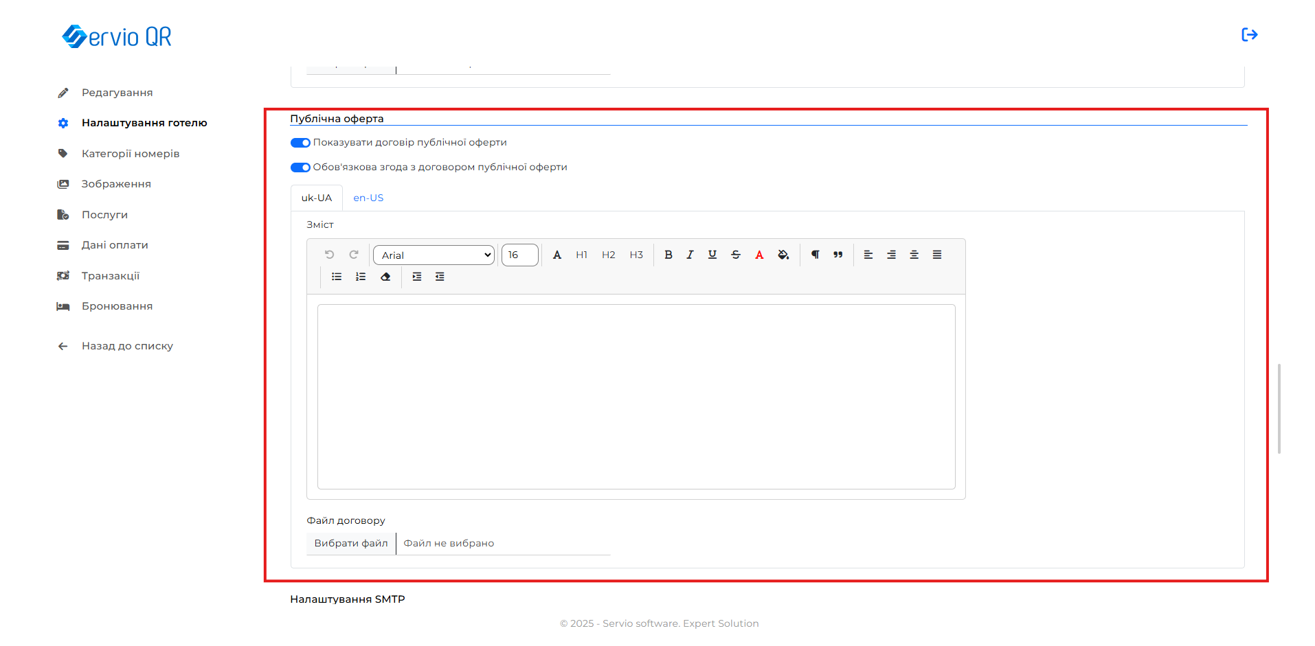Open the red text color picker
1315x646 pixels.
click(759, 255)
